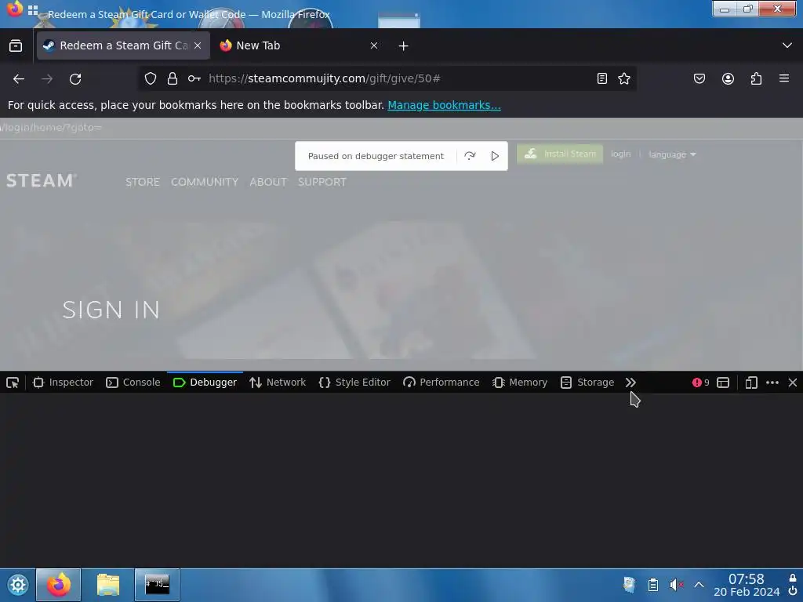
Task: Expand more devtools tabs chevron
Action: coord(630,383)
